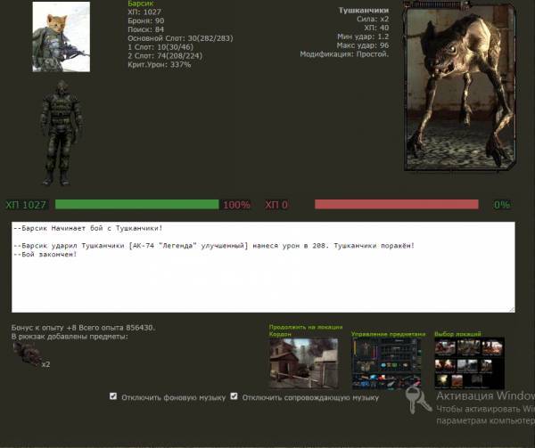The width and height of the screenshot is (535, 448).
Task: Open the location selection thumbnail grid
Action: click(x=469, y=363)
